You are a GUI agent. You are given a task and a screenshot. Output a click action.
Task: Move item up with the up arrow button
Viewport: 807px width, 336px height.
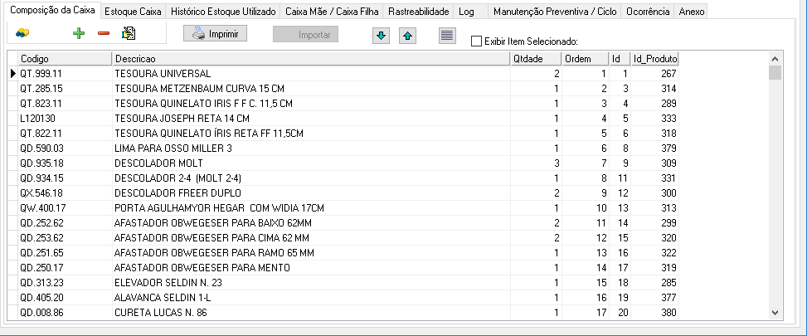click(x=407, y=36)
